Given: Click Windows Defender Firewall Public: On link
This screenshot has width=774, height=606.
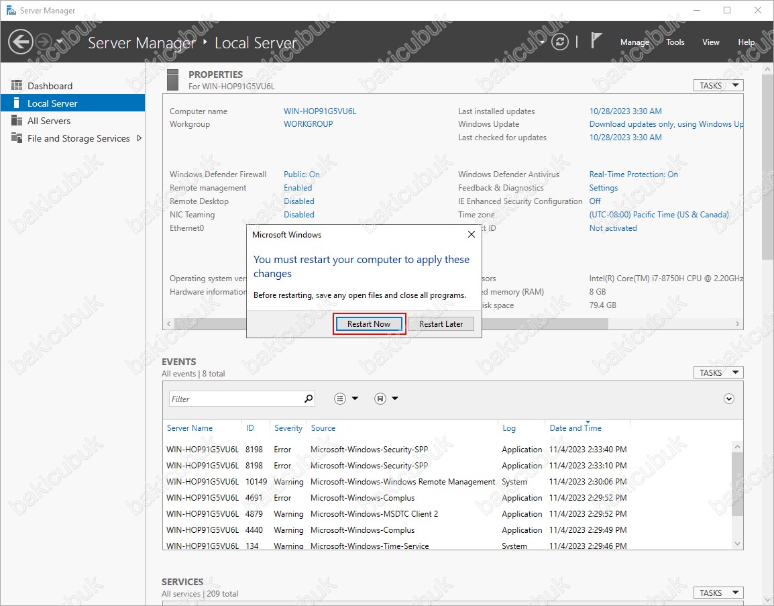Looking at the screenshot, I should point(302,174).
